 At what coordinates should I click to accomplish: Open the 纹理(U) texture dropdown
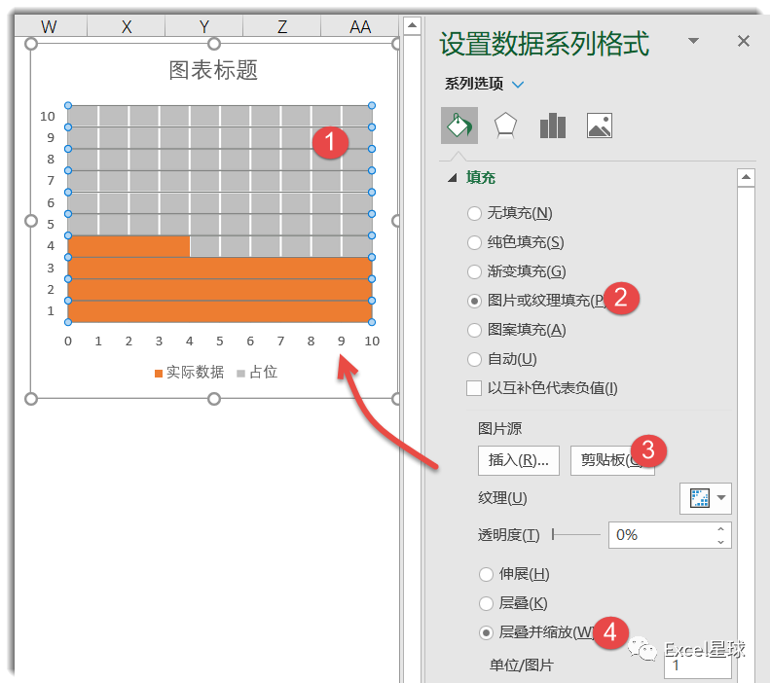705,498
